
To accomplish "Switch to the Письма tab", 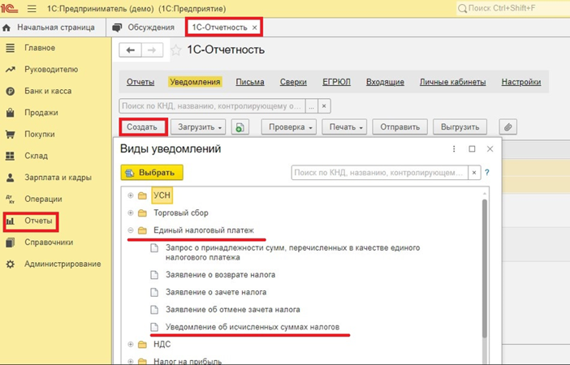I will pos(250,82).
